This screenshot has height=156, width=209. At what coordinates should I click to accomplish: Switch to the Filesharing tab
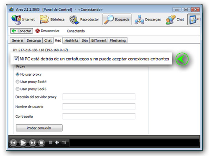tap(118, 40)
